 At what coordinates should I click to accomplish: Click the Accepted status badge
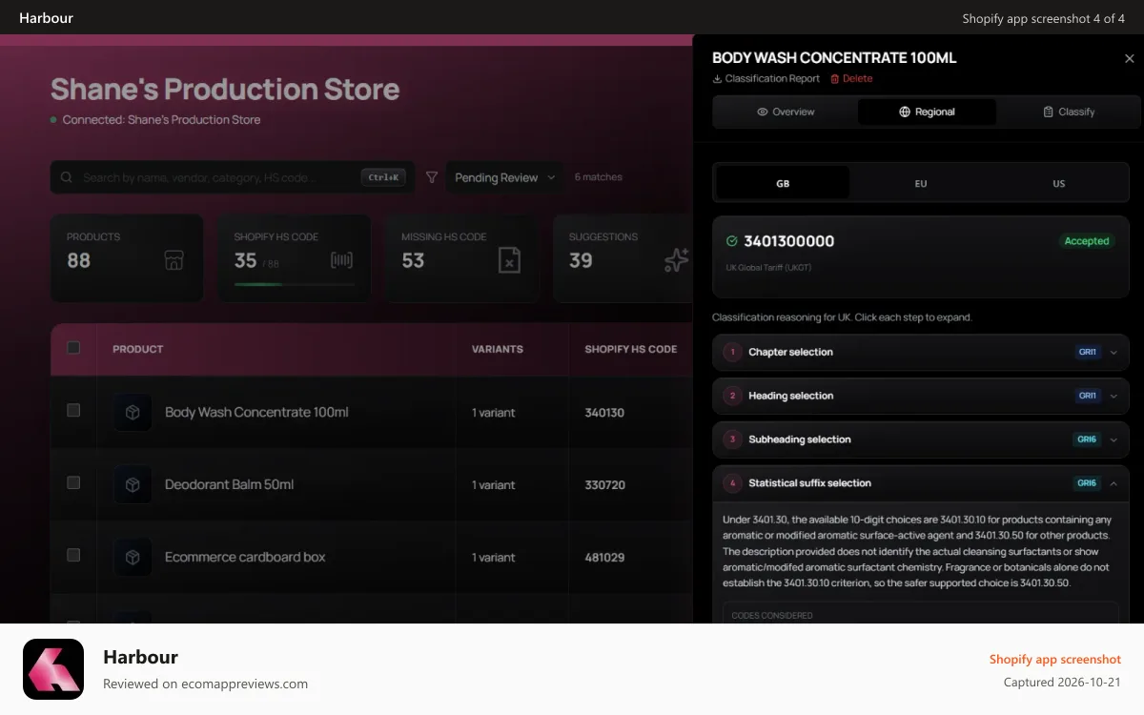point(1087,241)
